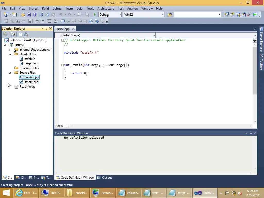Toggle a bookmark with the bookmark icon
The width and height of the screenshot is (264, 198).
(62, 21)
